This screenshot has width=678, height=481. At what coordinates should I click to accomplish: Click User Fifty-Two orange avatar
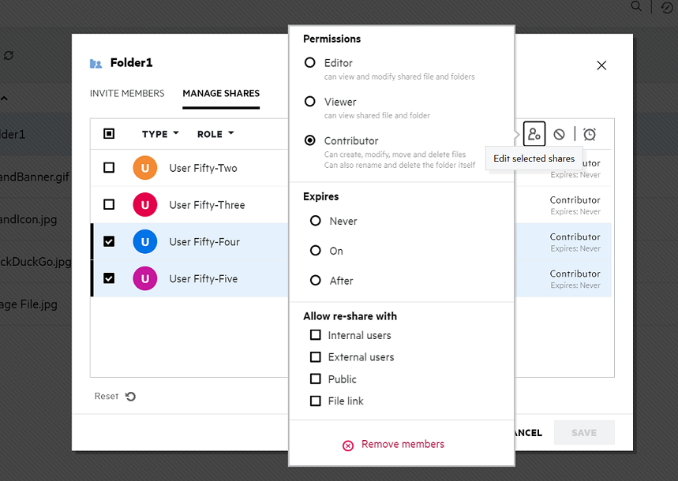tap(144, 168)
